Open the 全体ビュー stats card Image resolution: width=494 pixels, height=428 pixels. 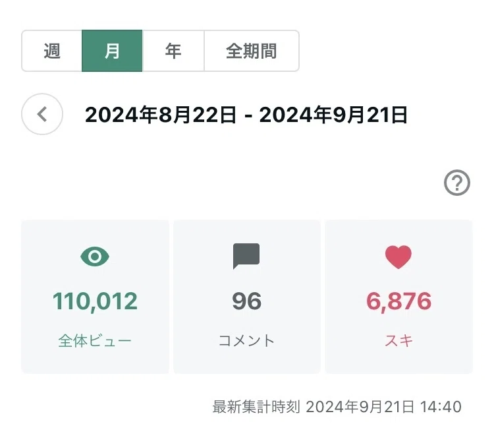point(95,297)
